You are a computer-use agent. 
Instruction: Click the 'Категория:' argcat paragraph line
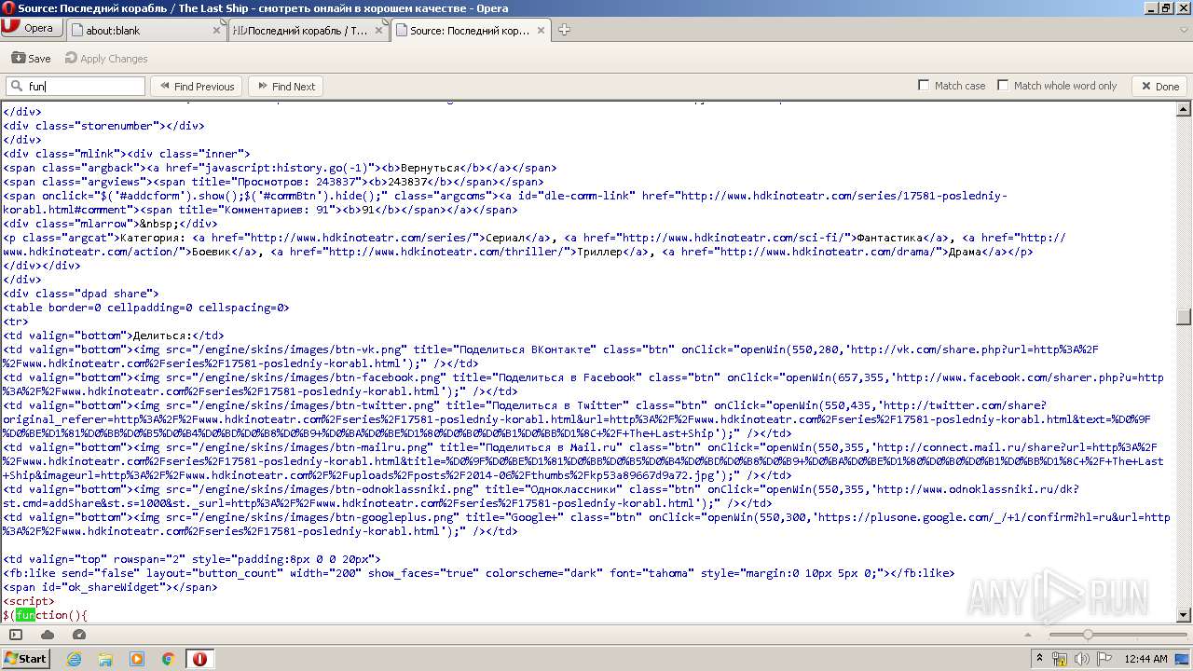click(534, 244)
